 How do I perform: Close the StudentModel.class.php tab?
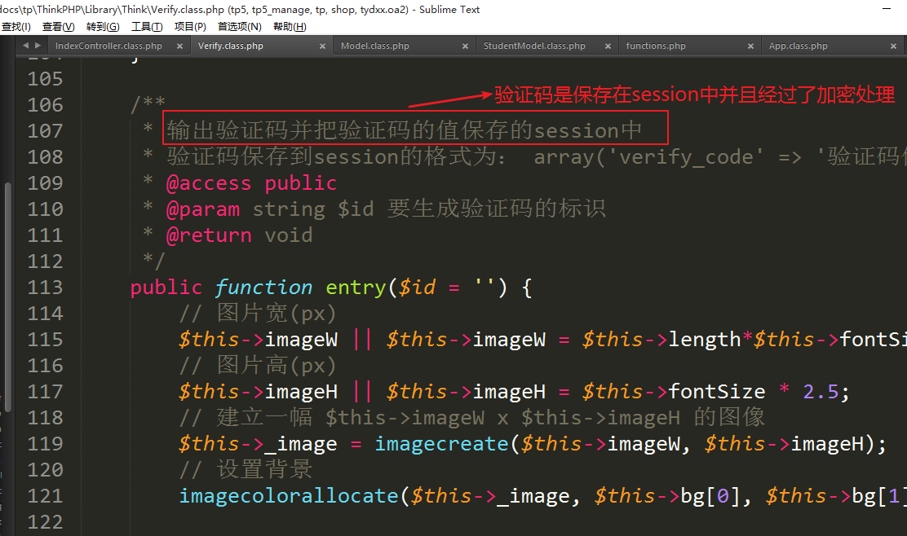point(608,46)
